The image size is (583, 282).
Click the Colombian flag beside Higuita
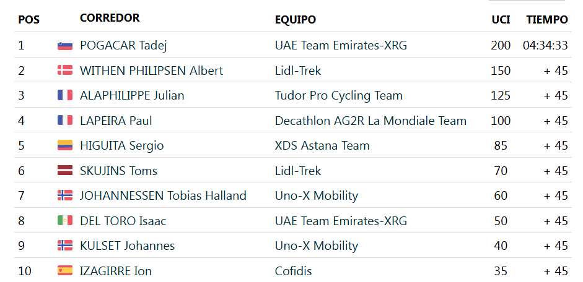64,145
